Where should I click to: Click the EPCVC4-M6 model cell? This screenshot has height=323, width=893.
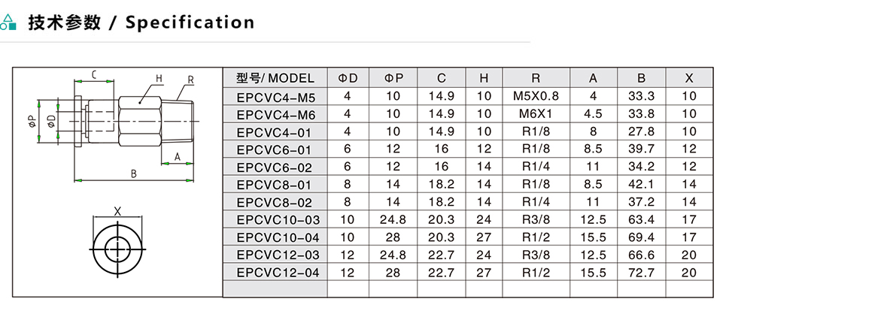pyautogui.click(x=276, y=114)
